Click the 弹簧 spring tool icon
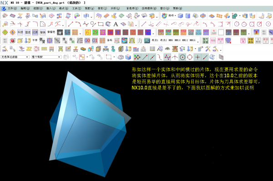The height and width of the screenshot is (181, 273). [x=42, y=40]
